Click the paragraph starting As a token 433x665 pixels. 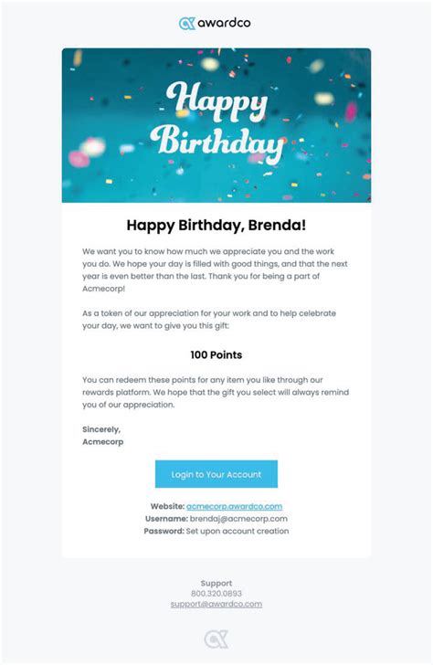pos(209,320)
